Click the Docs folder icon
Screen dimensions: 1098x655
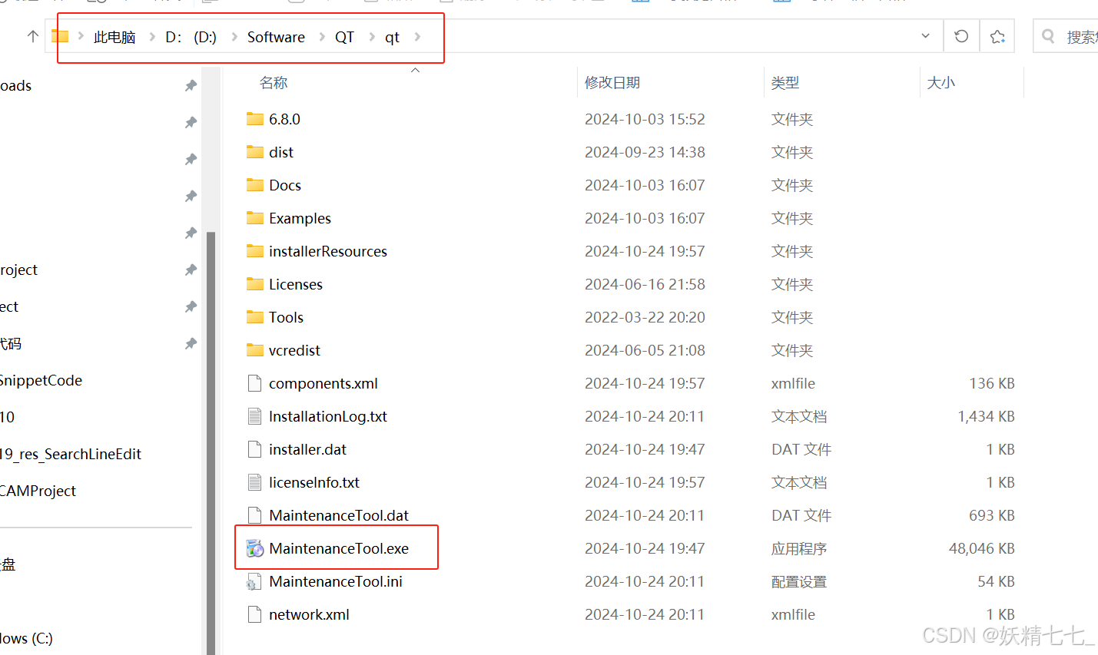pos(255,185)
